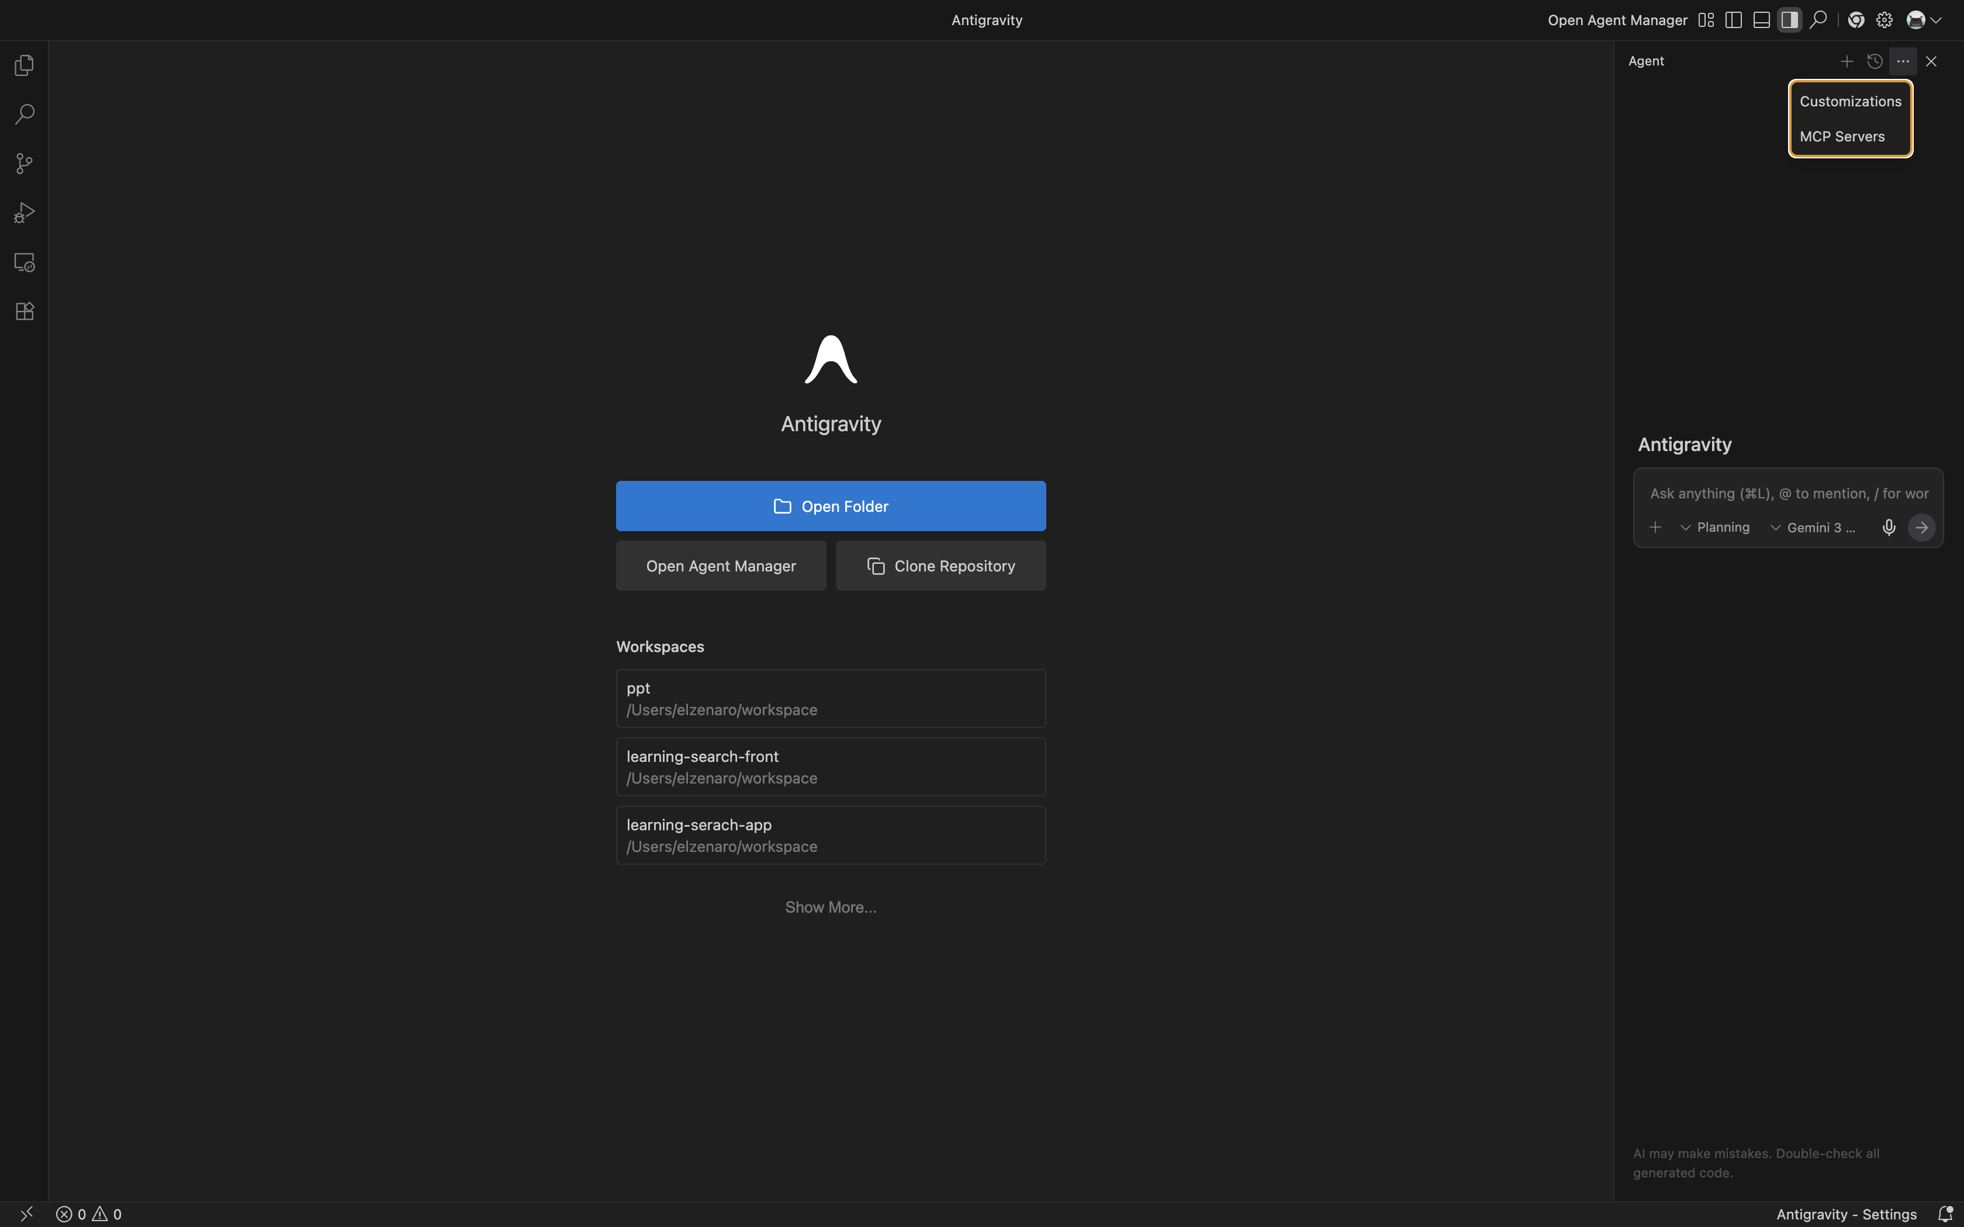The width and height of the screenshot is (1964, 1227).
Task: Toggle the agent secondary side bar
Action: click(1789, 20)
